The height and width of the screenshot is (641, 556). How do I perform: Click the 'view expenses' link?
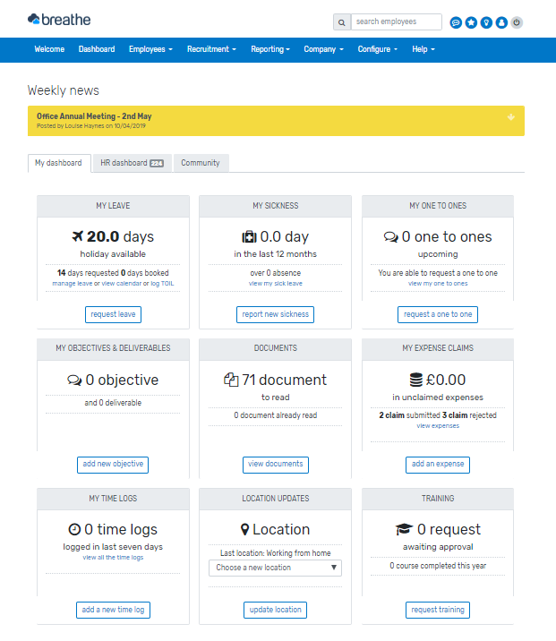pyautogui.click(x=438, y=425)
